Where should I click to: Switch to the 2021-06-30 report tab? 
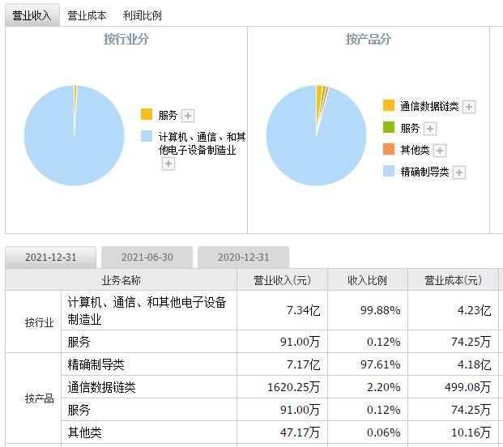point(147,258)
